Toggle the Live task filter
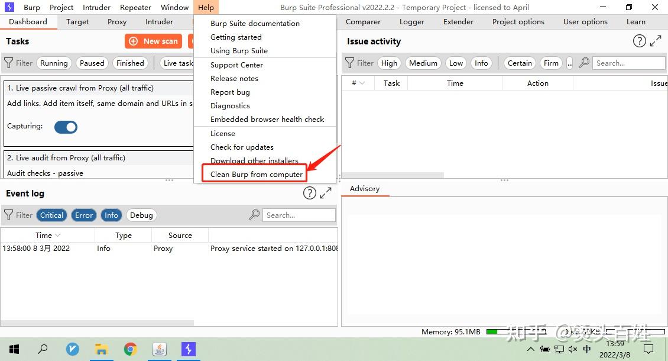This screenshot has height=361, width=668. click(x=177, y=63)
